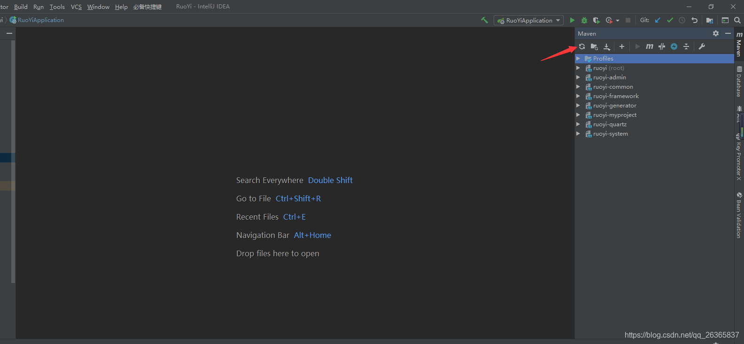This screenshot has height=344, width=744.
Task: Commit changes with the green Git checkmark
Action: click(x=670, y=20)
